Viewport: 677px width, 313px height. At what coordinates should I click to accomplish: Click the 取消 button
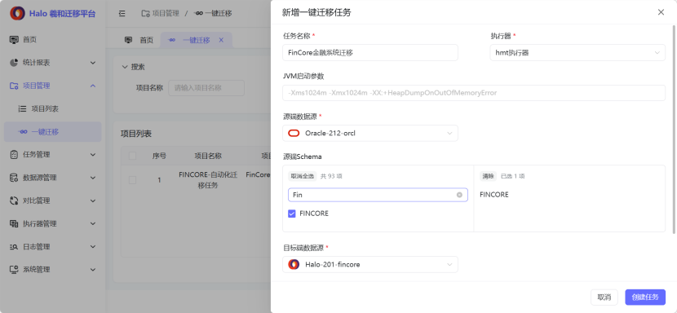tap(604, 297)
